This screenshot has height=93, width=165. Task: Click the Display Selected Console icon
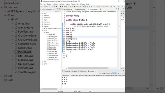pos(120,73)
